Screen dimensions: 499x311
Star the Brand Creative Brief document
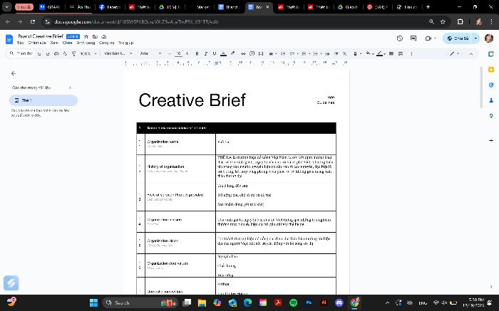[x=86, y=36]
